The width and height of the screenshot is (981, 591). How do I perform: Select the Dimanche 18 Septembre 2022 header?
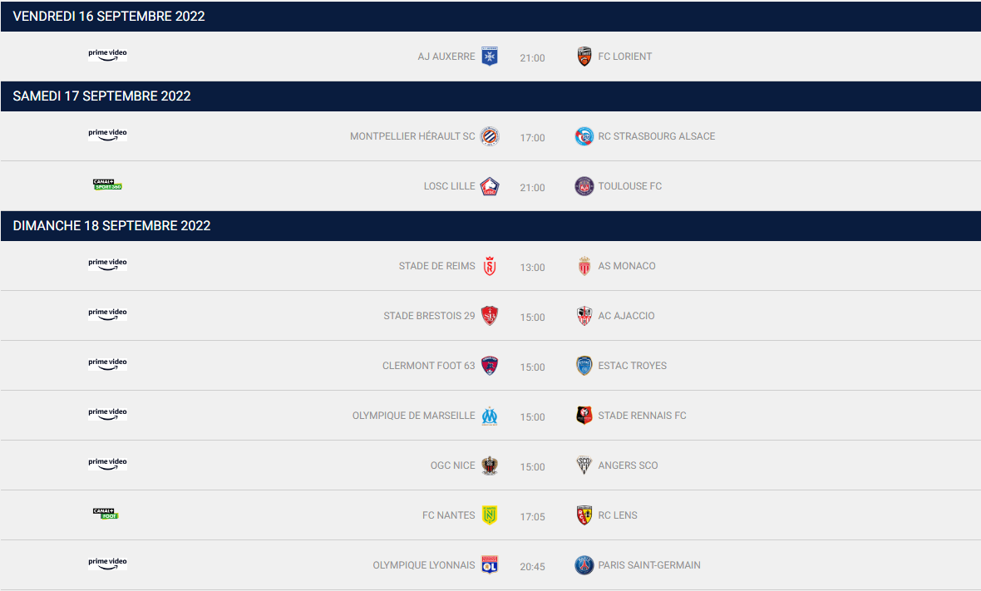point(491,226)
